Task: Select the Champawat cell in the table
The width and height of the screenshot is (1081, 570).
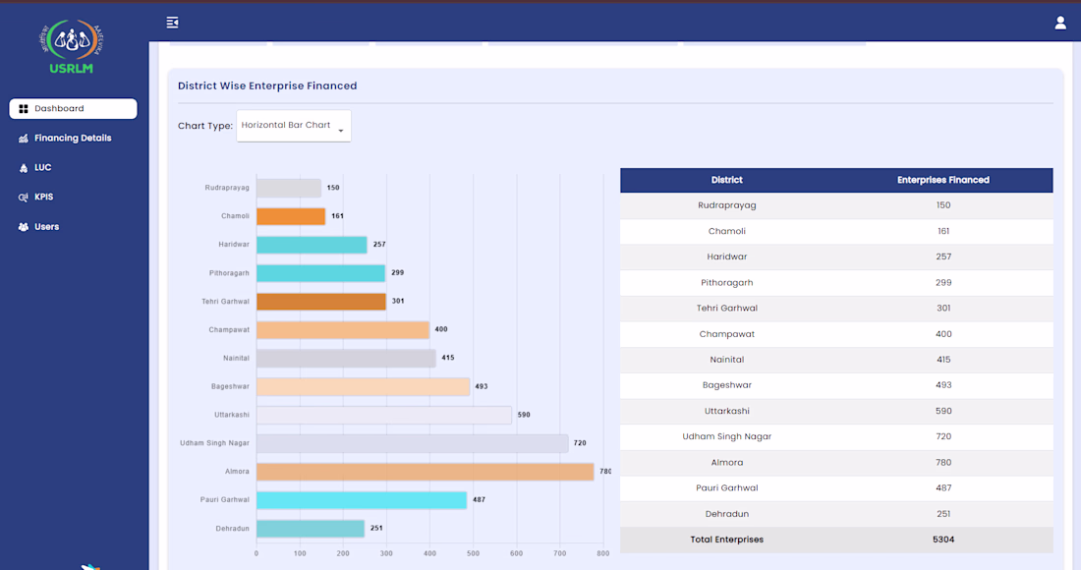Action: [x=726, y=334]
